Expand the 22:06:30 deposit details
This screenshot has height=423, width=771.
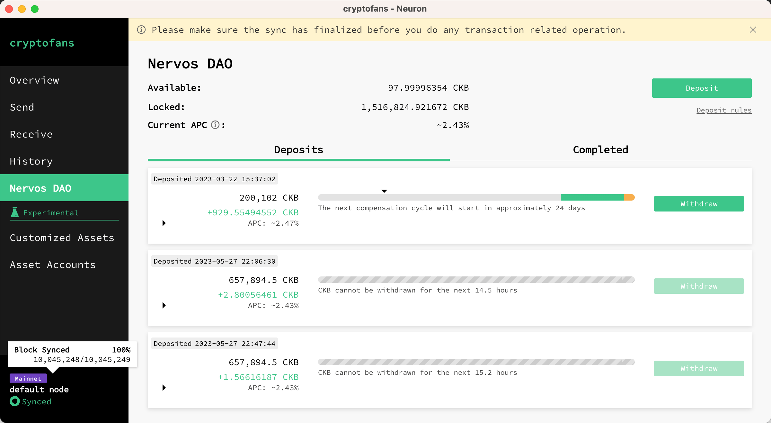(164, 305)
